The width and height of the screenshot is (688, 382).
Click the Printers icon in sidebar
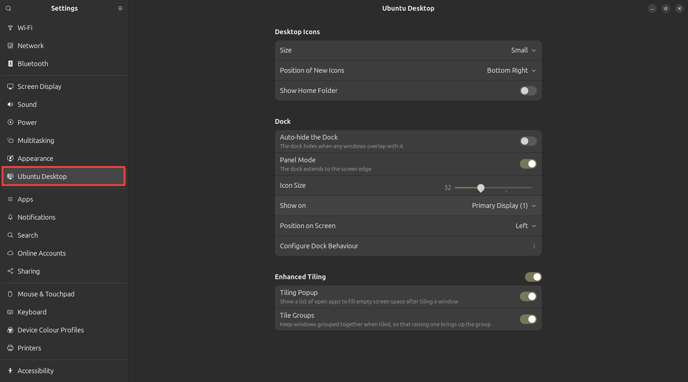[x=10, y=348]
